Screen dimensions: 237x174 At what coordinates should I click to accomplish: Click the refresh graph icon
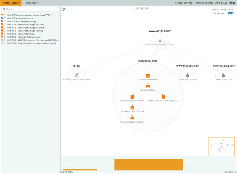tap(64, 9)
